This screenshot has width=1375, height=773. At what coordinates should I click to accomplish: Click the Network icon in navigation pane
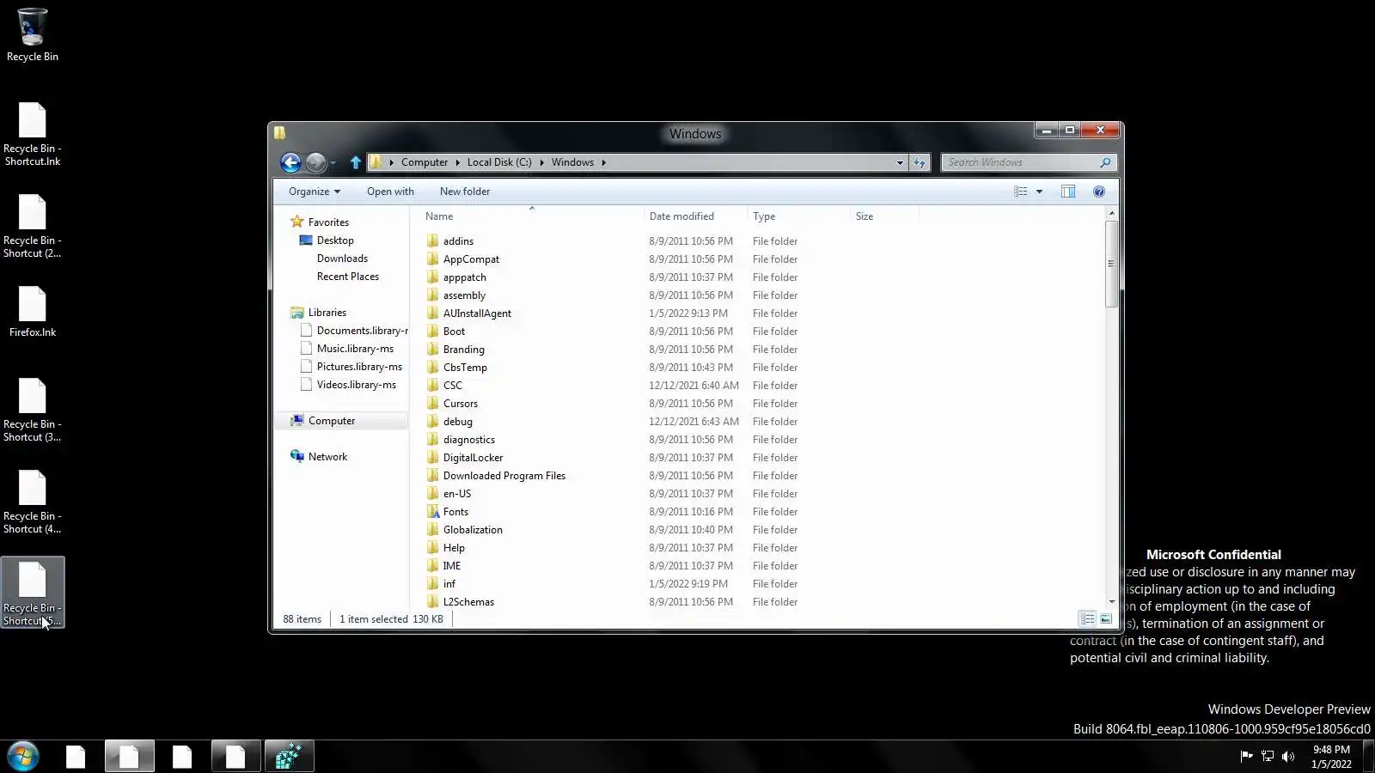(297, 456)
